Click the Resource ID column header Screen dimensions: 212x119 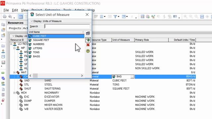point(19,40)
